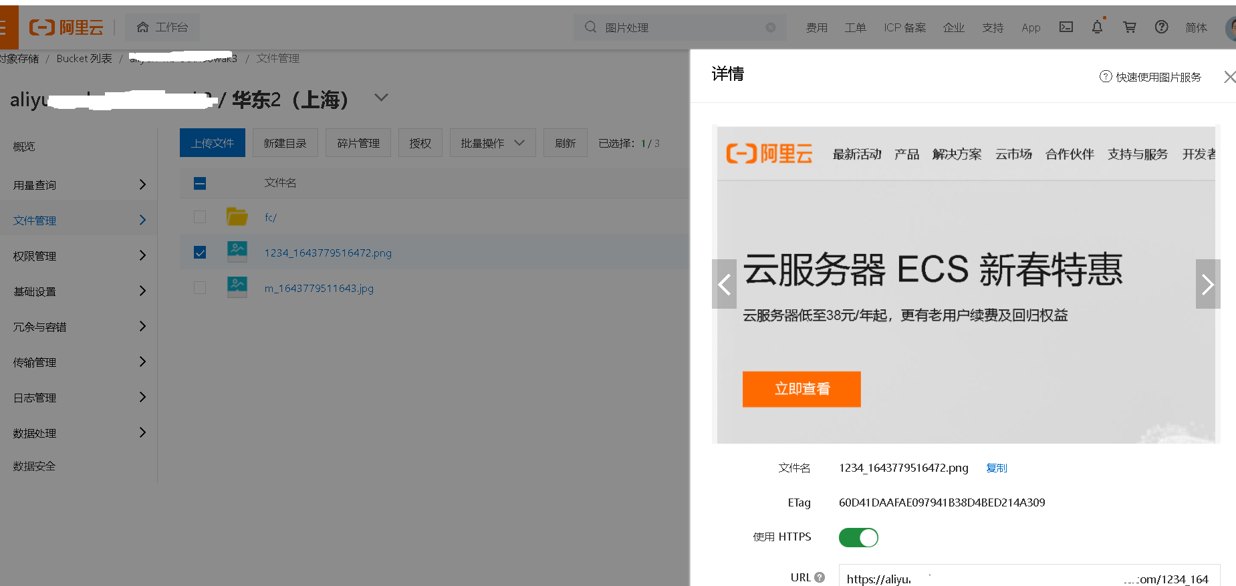Image resolution: width=1236 pixels, height=586 pixels.
Task: Open the ICP 备案 menu
Action: (905, 27)
